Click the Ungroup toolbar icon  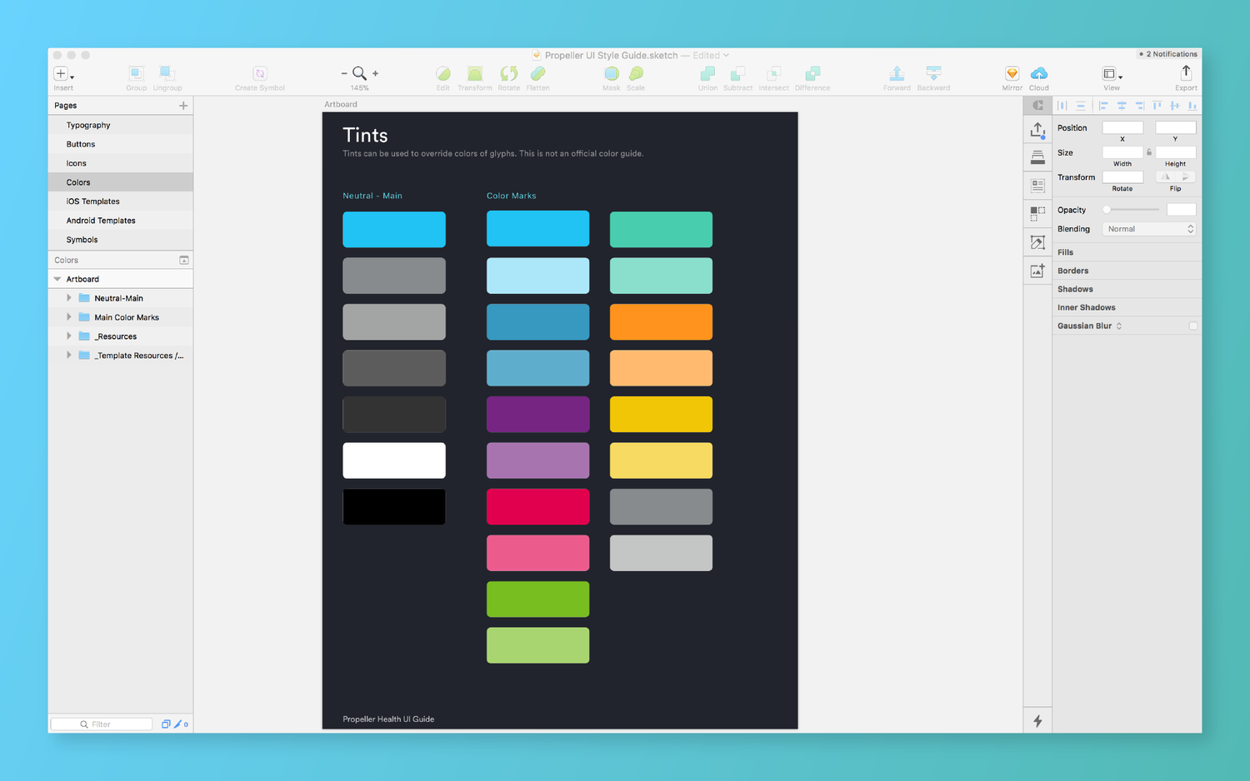coord(167,73)
